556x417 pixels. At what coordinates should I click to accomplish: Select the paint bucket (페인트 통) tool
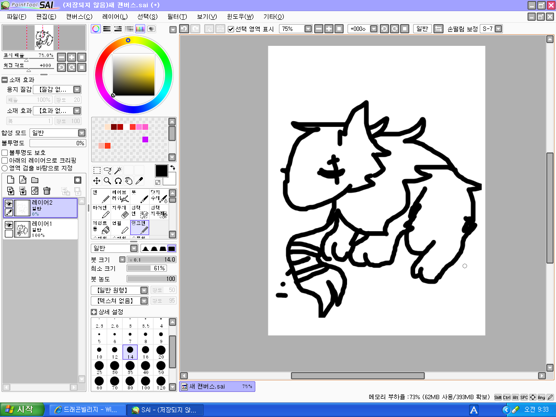click(101, 227)
